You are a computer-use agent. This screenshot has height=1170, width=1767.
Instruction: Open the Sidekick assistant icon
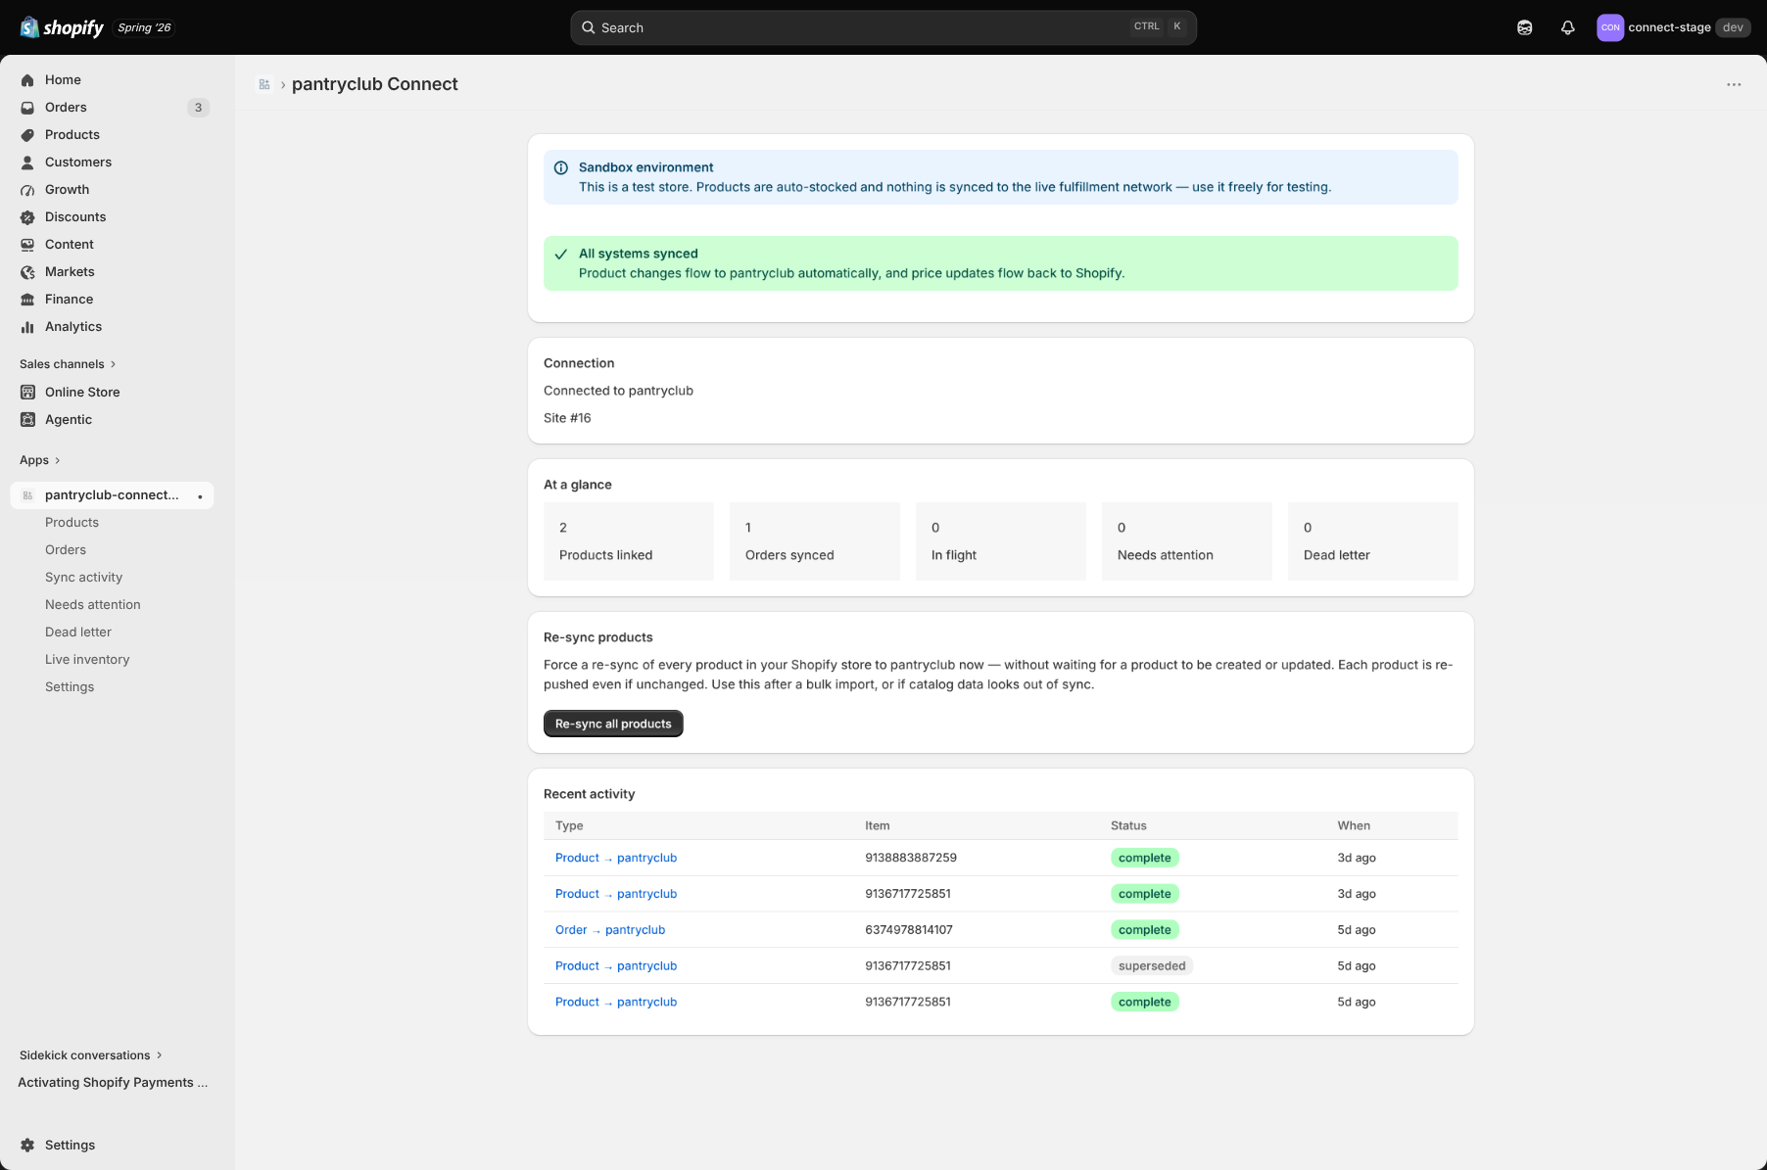click(1524, 27)
